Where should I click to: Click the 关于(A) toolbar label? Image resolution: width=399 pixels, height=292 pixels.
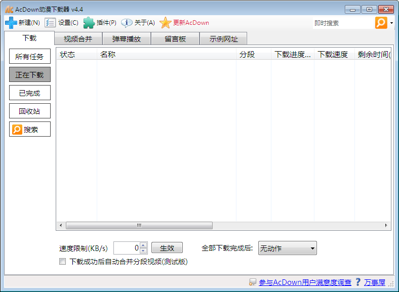(x=144, y=23)
